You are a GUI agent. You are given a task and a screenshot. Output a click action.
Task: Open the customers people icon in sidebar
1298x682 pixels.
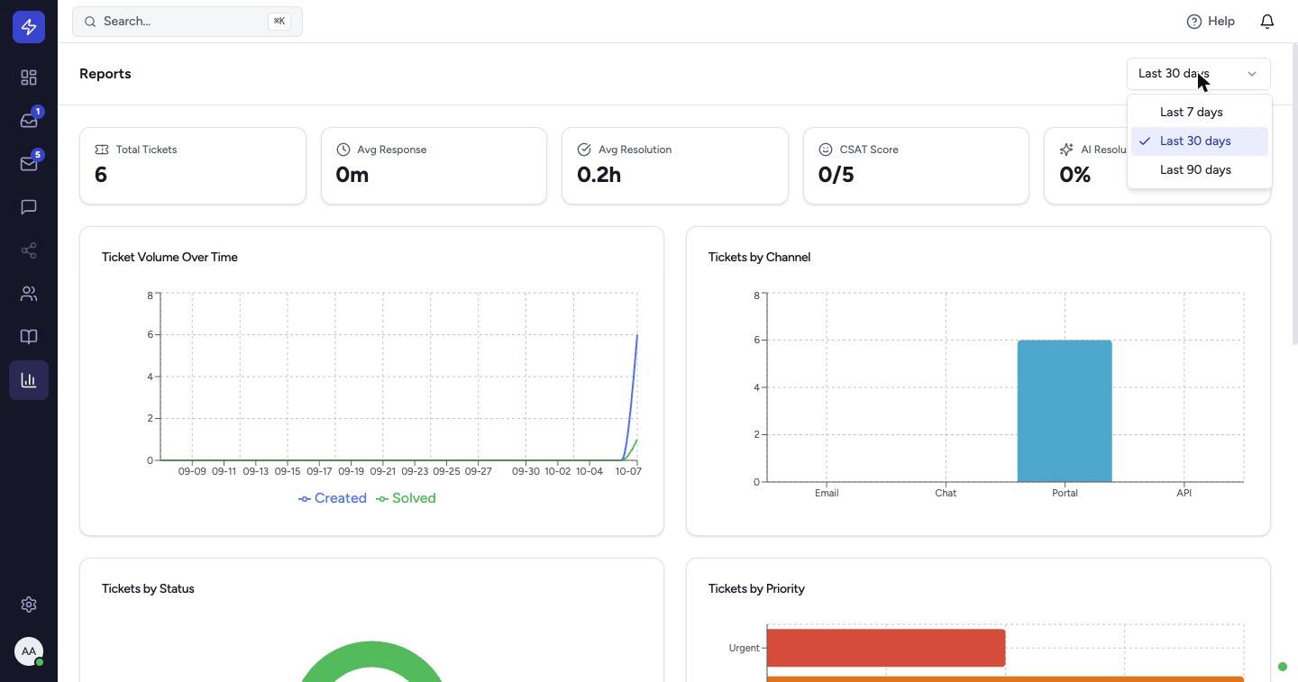[x=29, y=294]
